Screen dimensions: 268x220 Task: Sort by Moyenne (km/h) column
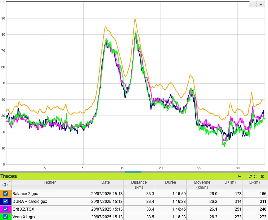[202, 185]
